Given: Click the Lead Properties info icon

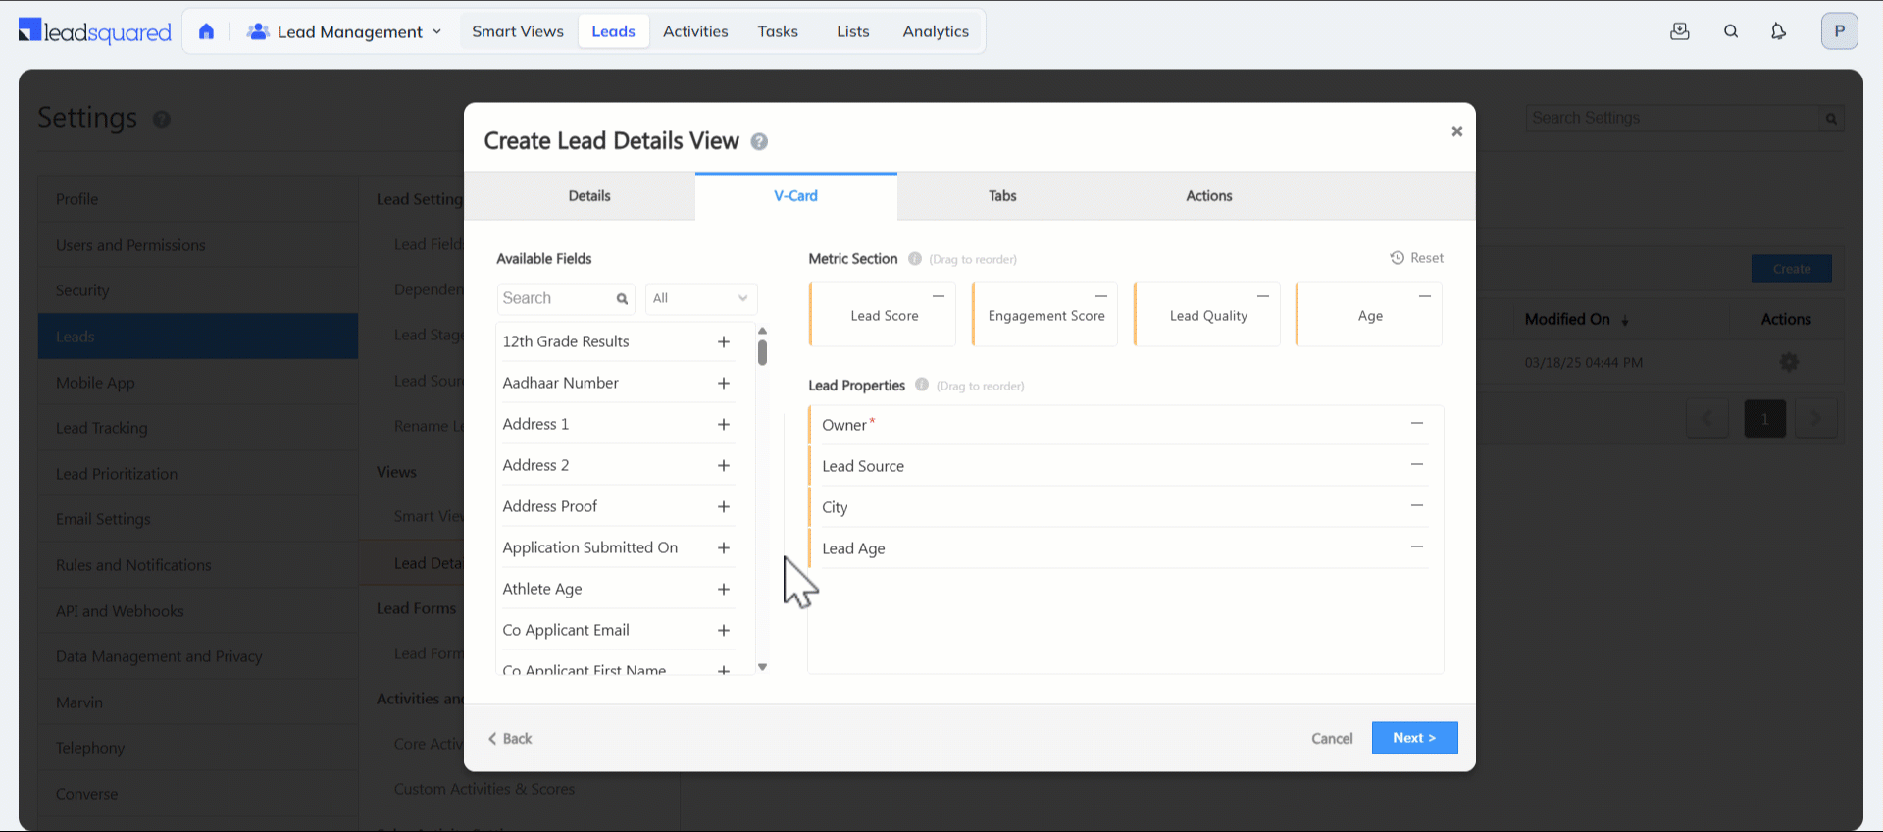Looking at the screenshot, I should click(x=922, y=385).
